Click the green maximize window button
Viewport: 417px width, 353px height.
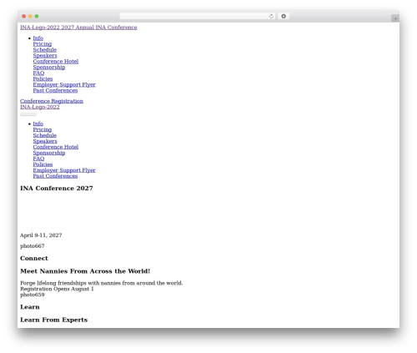(x=37, y=17)
